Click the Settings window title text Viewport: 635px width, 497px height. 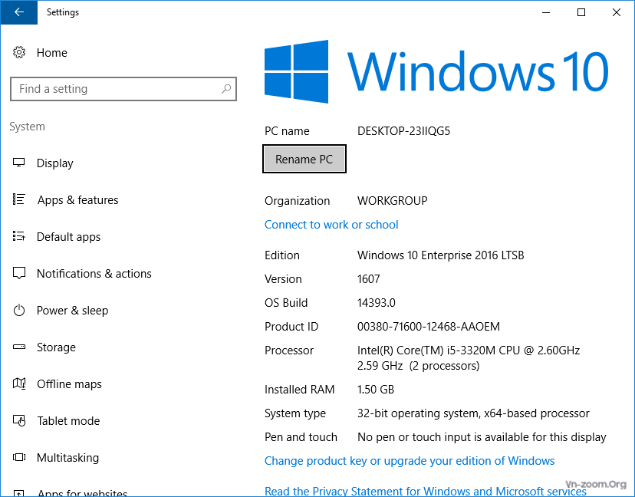63,12
